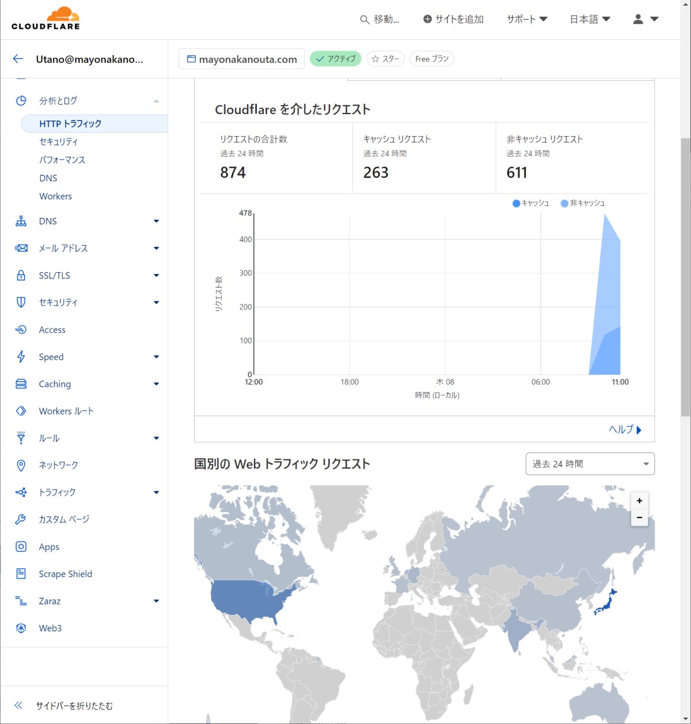Collapse the 分析とログ section
The width and height of the screenshot is (691, 724).
156,101
